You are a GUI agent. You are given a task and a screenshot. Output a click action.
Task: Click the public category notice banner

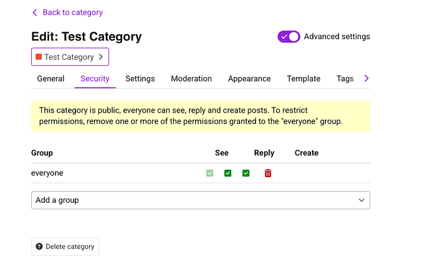pyautogui.click(x=201, y=116)
